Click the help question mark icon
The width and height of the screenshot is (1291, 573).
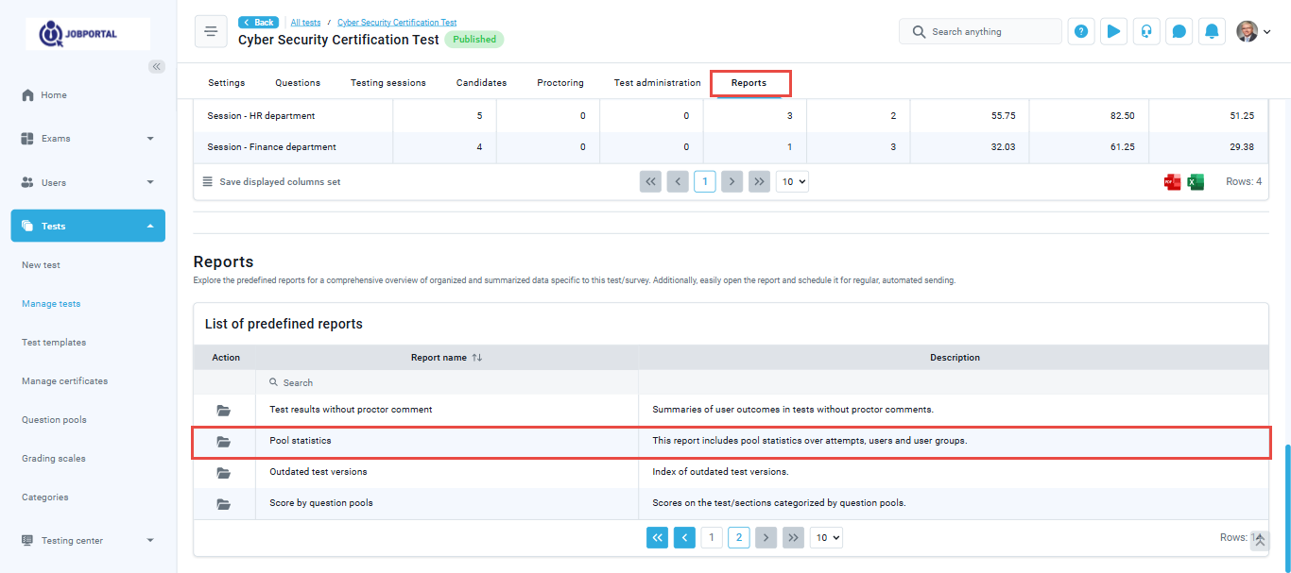pos(1081,31)
